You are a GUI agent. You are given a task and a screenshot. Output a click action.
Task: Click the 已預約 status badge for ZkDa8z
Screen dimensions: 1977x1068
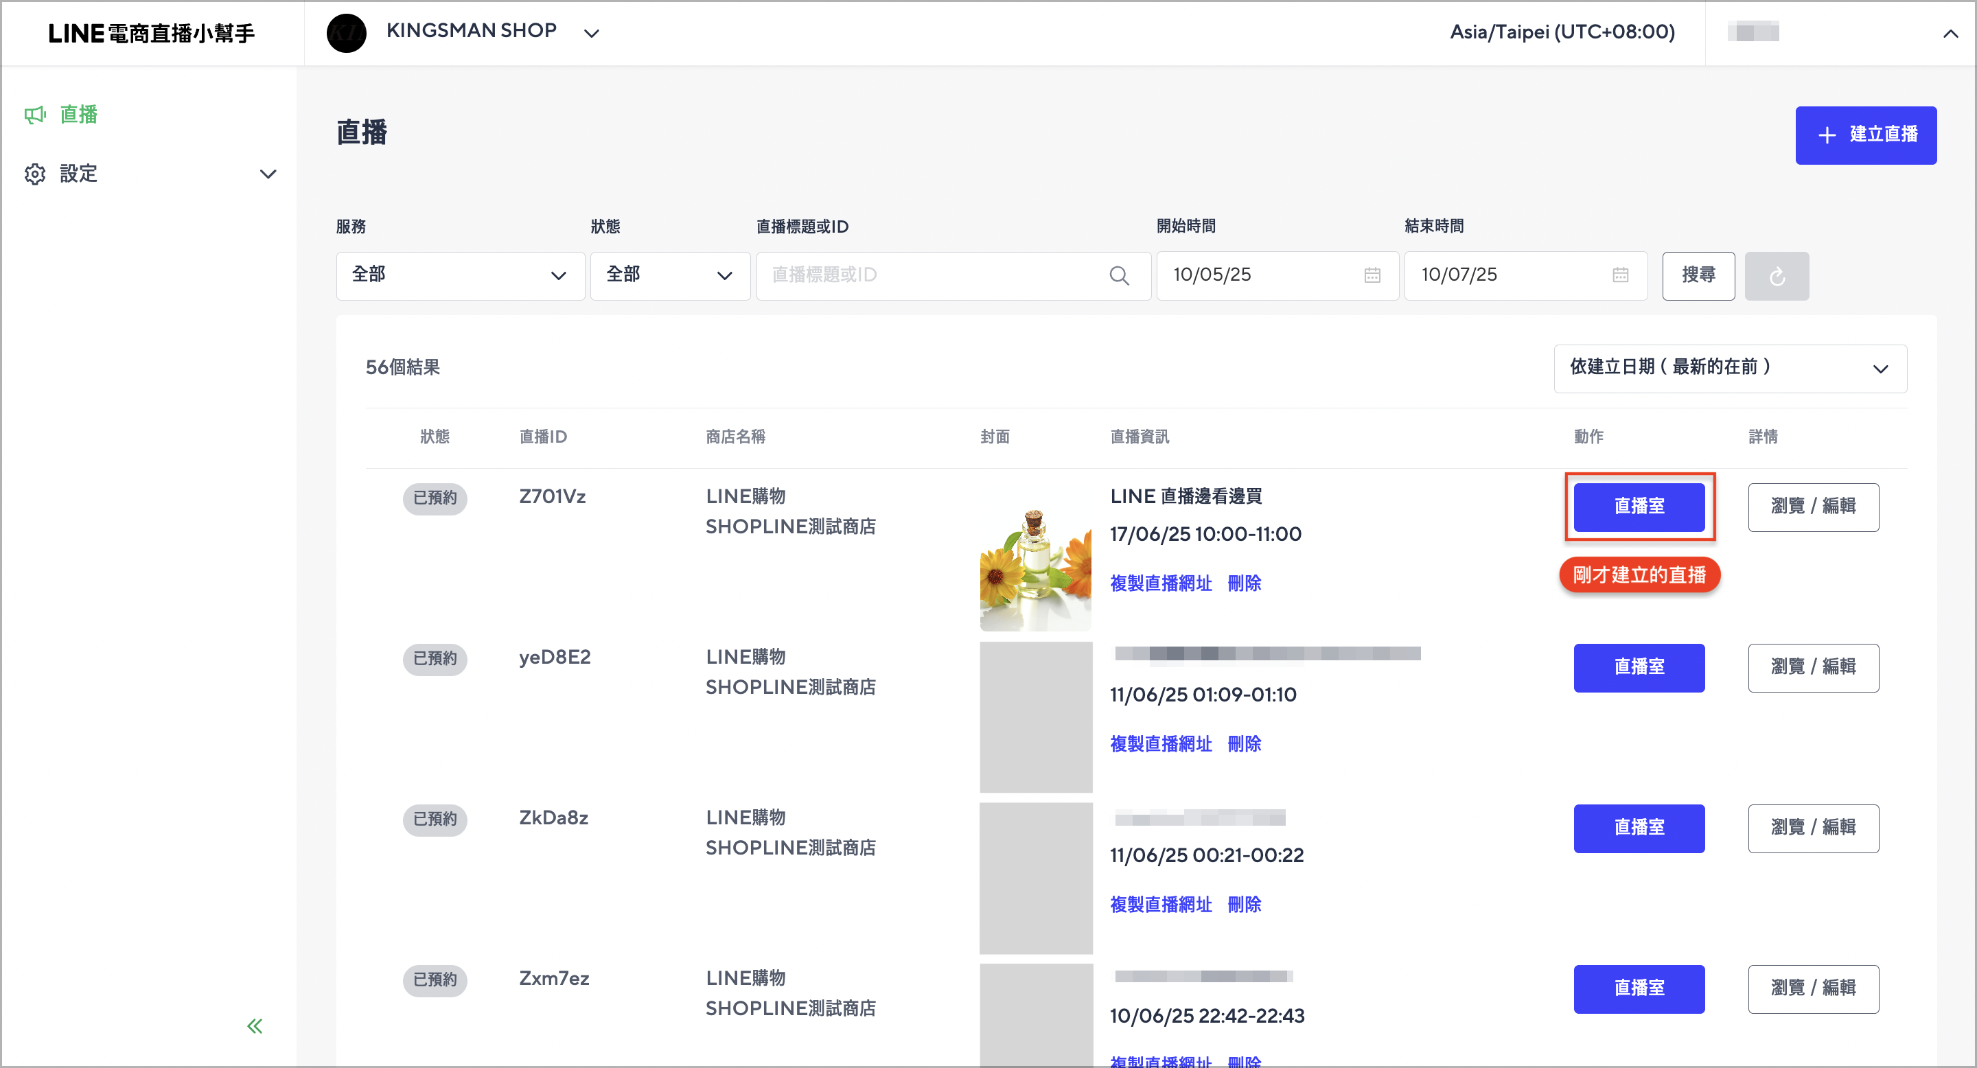click(435, 820)
